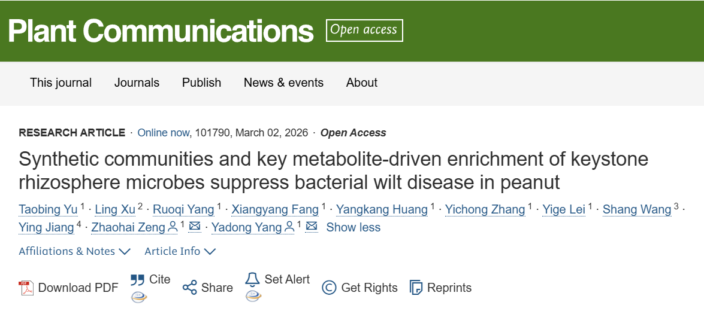Screen dimensions: 704x311
Task: Click the Share network icon
Action: point(190,288)
